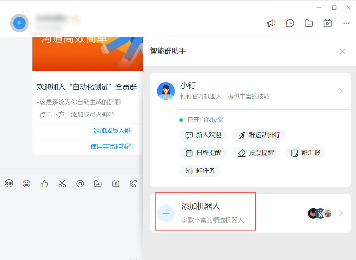Image resolution: width=356 pixels, height=260 pixels.
Task: Click the 添加成员入群 link
Action: pos(112,131)
